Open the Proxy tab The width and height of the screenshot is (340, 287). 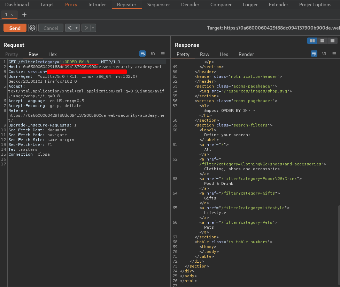pyautogui.click(x=71, y=5)
